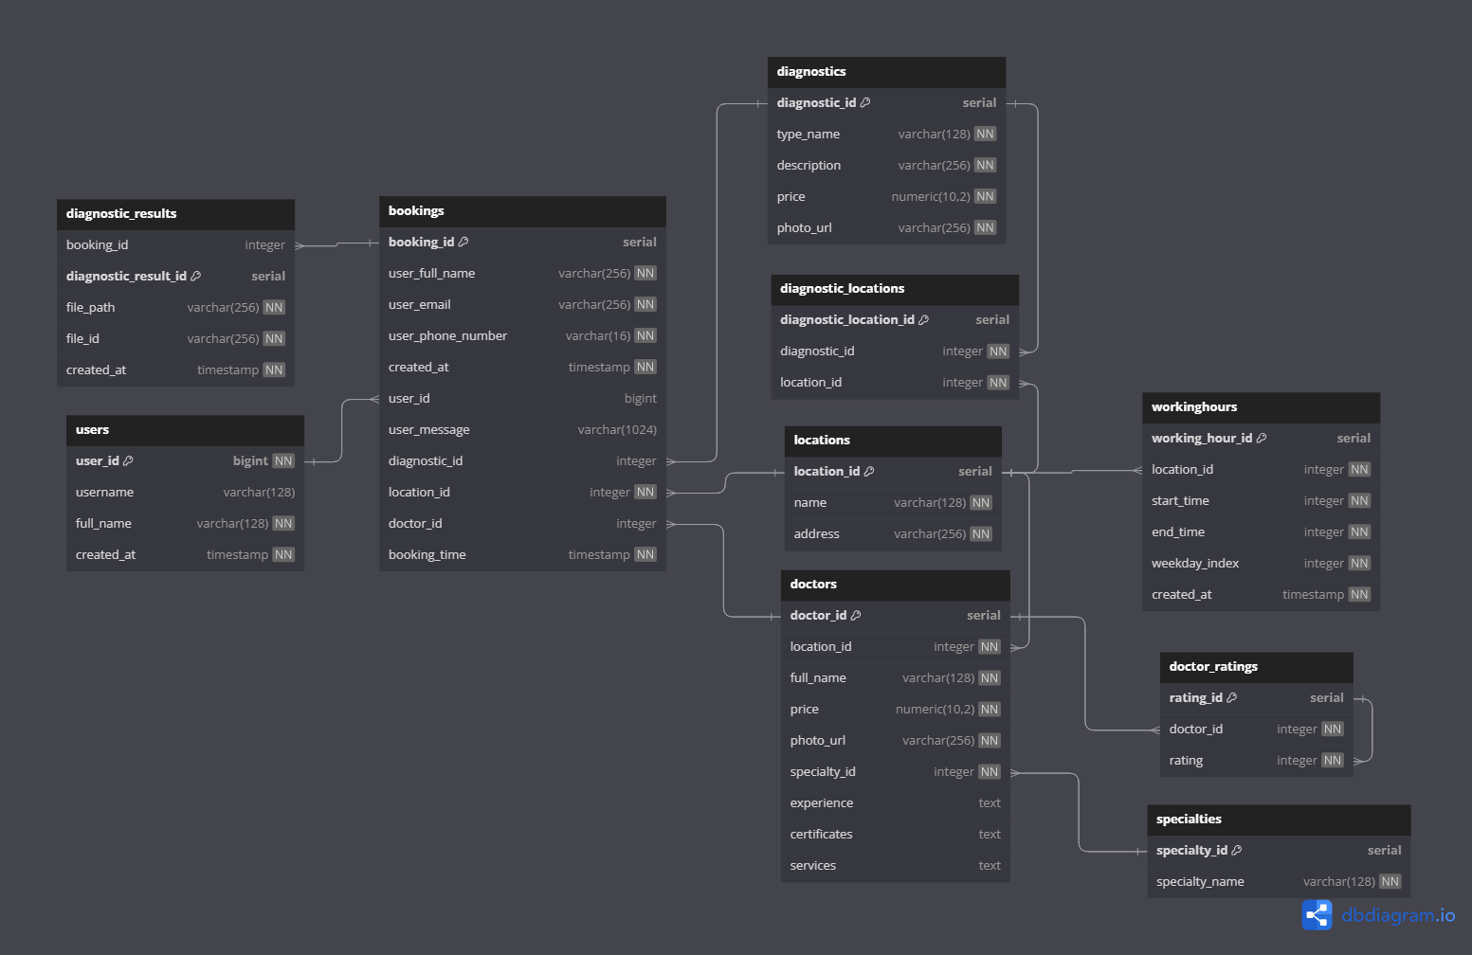Click the doctor_id row in bookings
The width and height of the screenshot is (1472, 955).
point(522,524)
